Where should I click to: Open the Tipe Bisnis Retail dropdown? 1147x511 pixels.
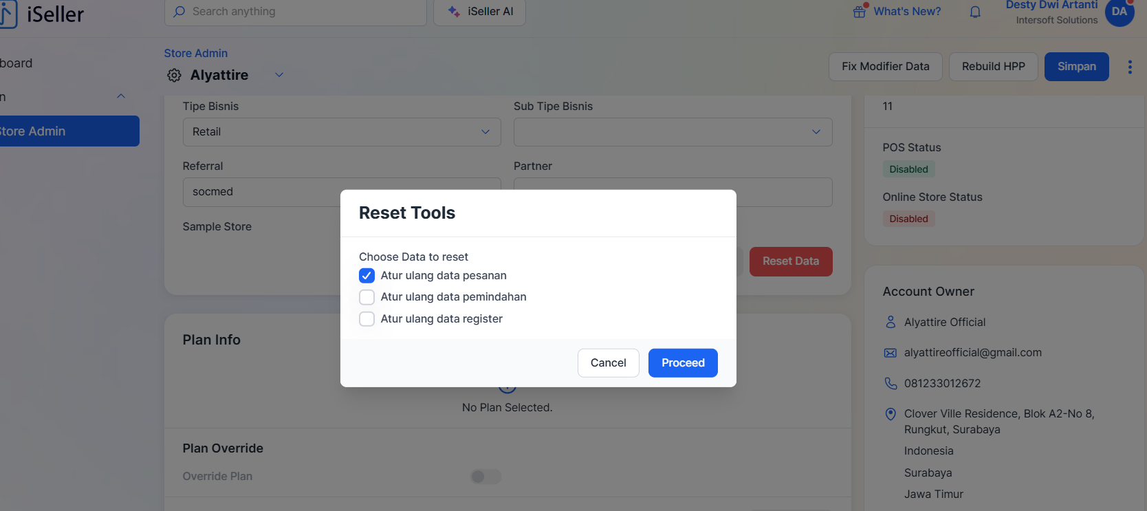pyautogui.click(x=342, y=132)
